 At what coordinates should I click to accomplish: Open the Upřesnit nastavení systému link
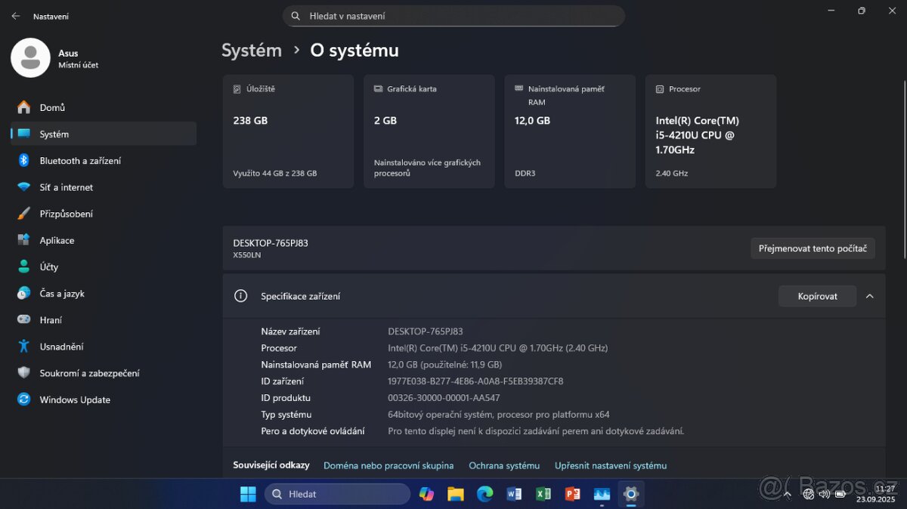(611, 465)
